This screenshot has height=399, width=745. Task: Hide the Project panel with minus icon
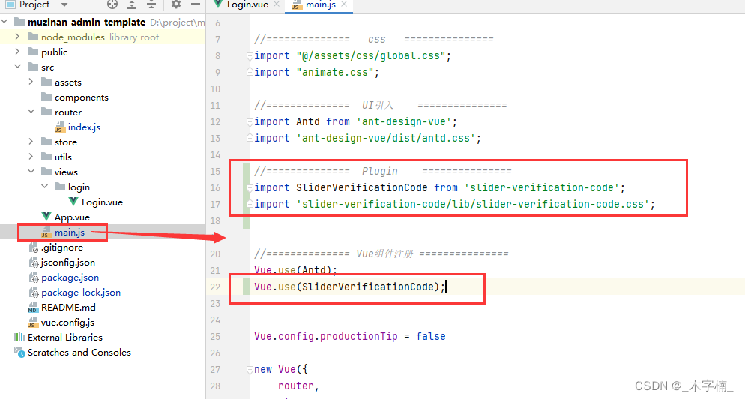click(x=196, y=4)
